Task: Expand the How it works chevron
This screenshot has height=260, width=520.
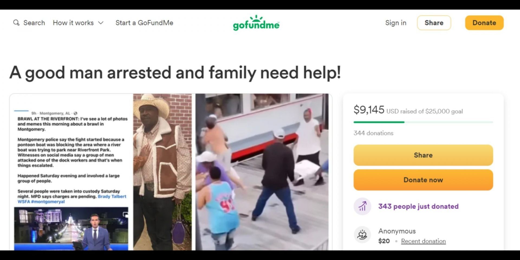Action: pyautogui.click(x=101, y=23)
